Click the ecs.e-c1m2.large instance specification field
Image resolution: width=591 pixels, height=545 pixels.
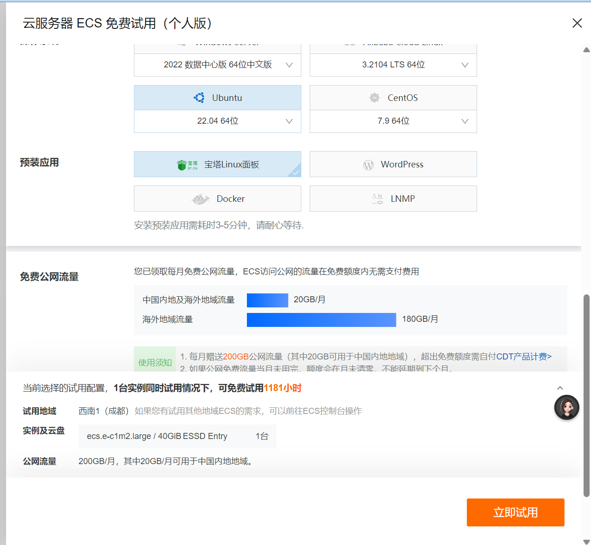pos(178,436)
